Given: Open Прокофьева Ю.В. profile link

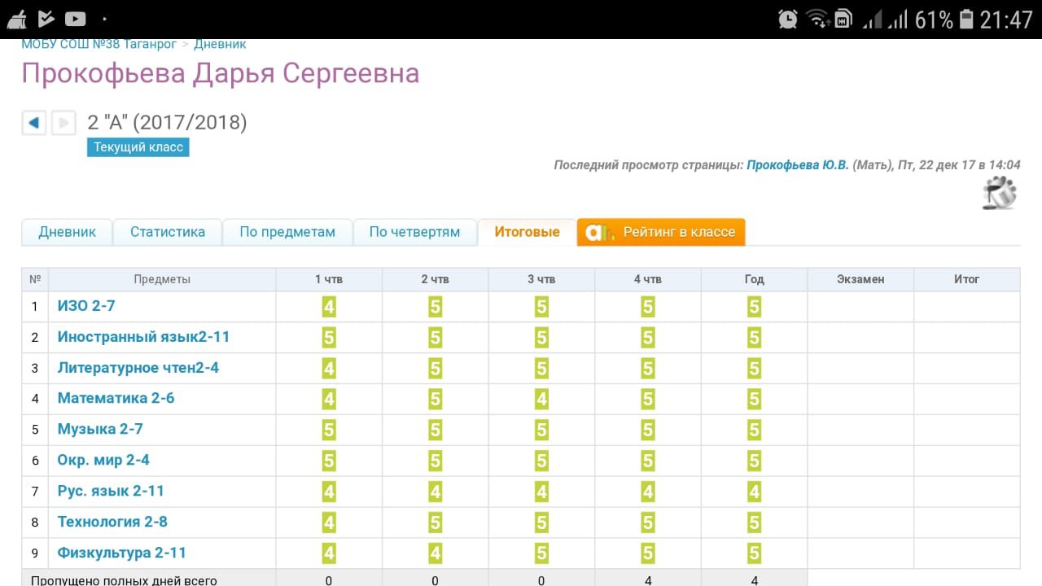Looking at the screenshot, I should pos(798,165).
